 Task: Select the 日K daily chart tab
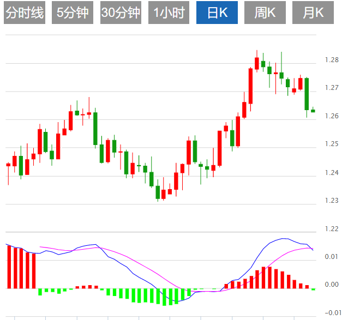pyautogui.click(x=217, y=13)
